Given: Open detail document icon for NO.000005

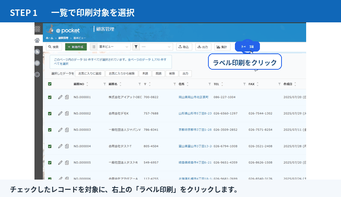Looking at the screenshot, I should 67,163.
